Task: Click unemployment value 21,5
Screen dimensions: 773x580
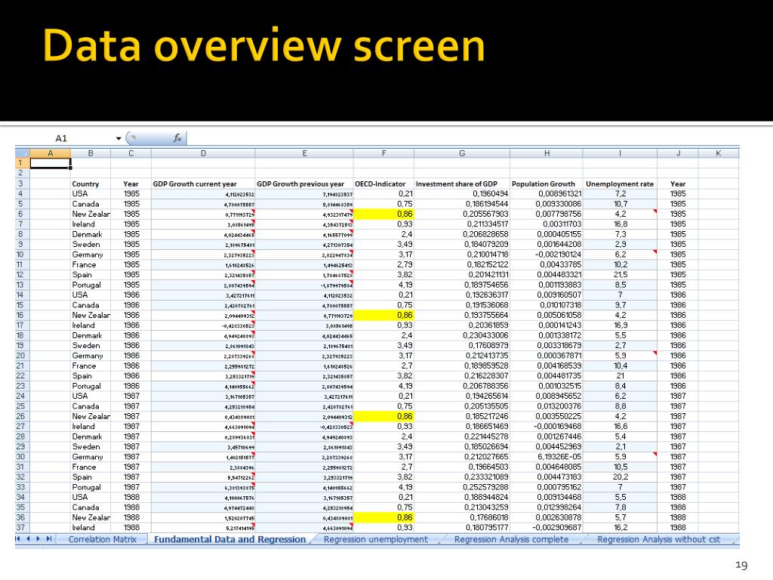Action: click(621, 275)
